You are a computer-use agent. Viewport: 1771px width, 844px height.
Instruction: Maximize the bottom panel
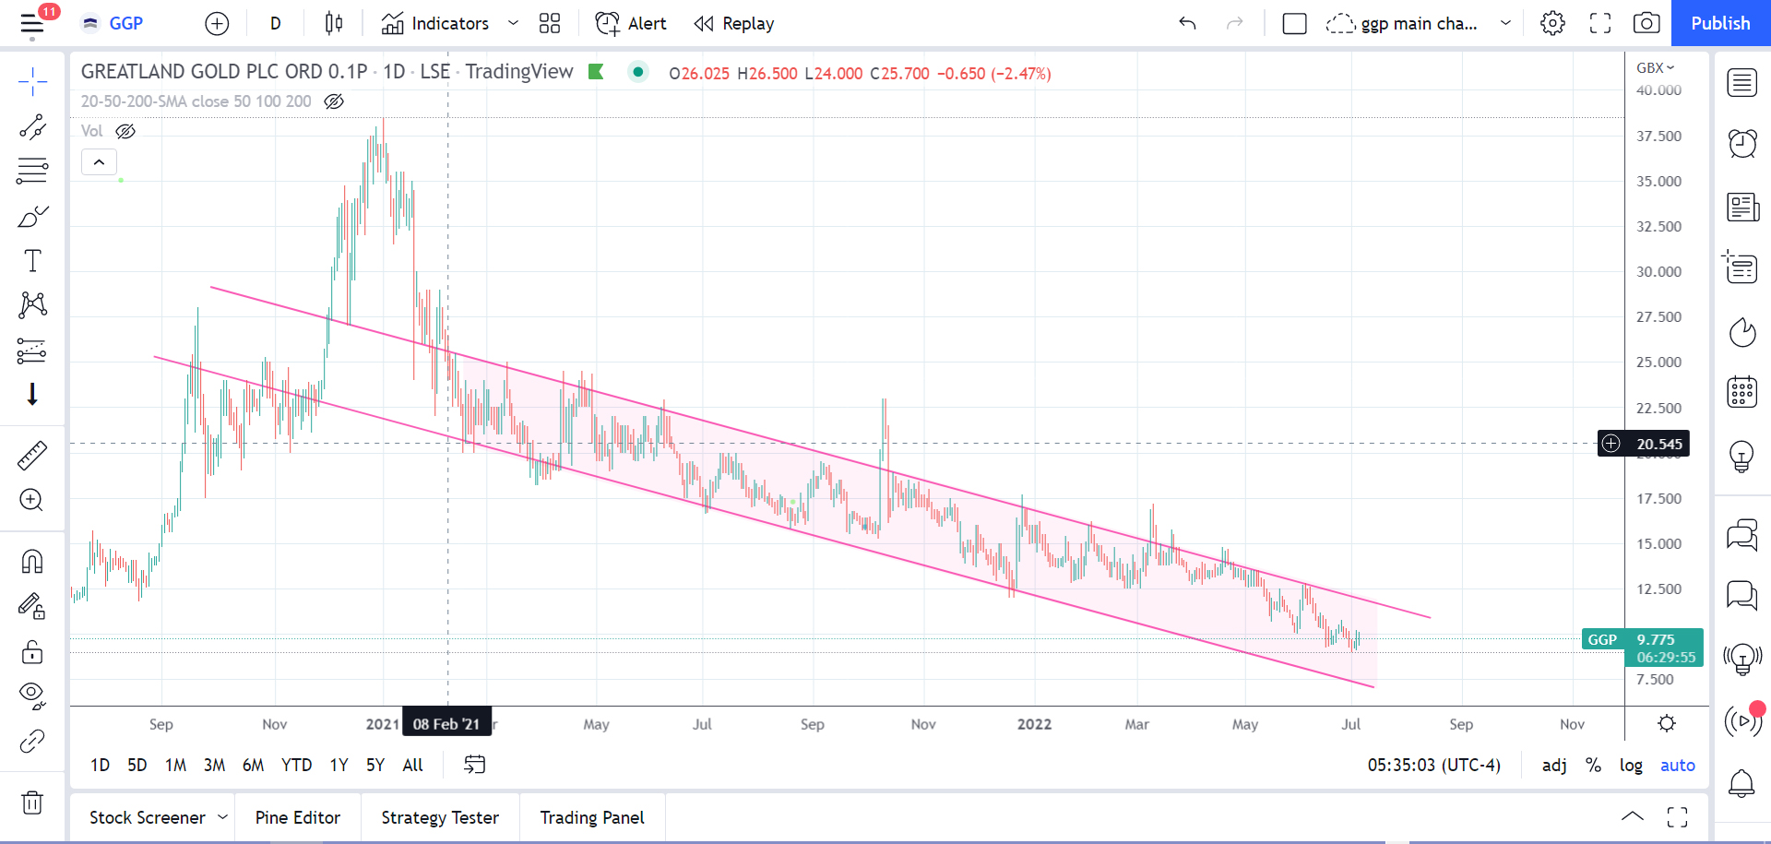coord(1677,816)
